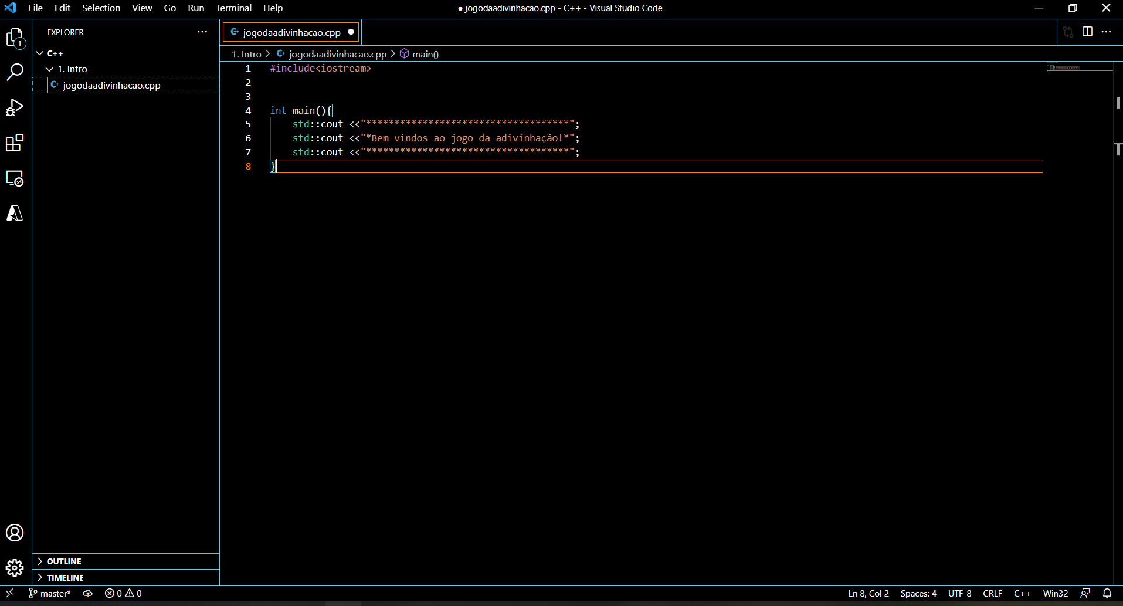Publish changes with the cloud sync icon
This screenshot has height=606, width=1123.
(x=87, y=593)
